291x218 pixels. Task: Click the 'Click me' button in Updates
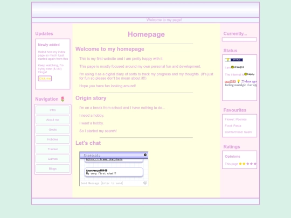(45, 79)
